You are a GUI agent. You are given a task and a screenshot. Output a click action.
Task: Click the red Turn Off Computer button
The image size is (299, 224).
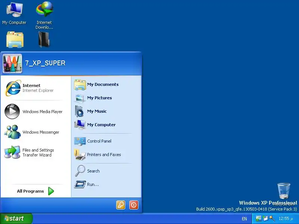pos(134,205)
